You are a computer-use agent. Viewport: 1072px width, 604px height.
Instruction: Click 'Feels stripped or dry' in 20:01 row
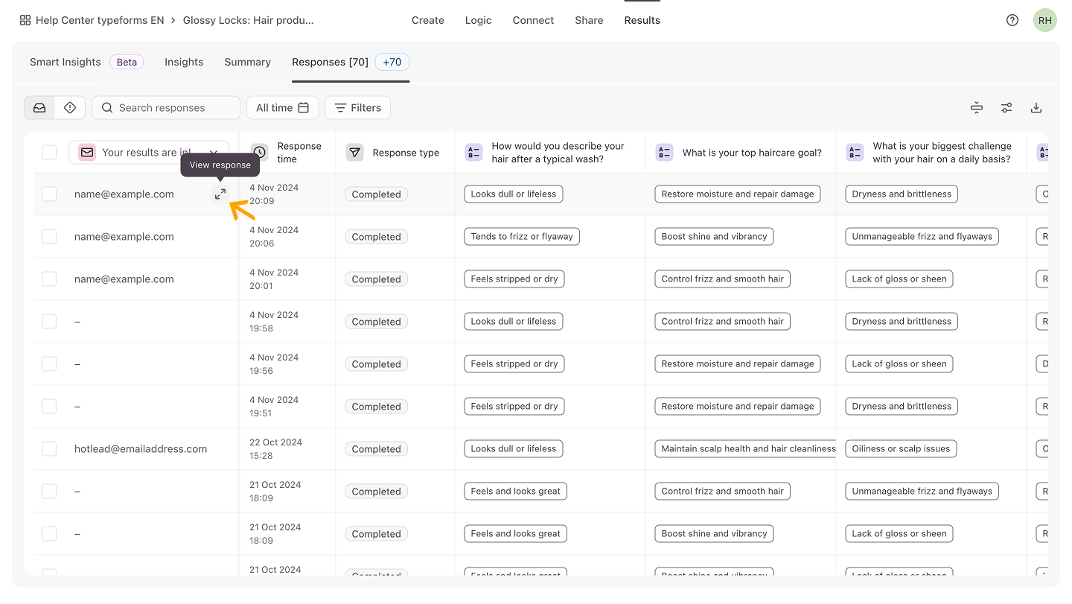[x=514, y=279]
